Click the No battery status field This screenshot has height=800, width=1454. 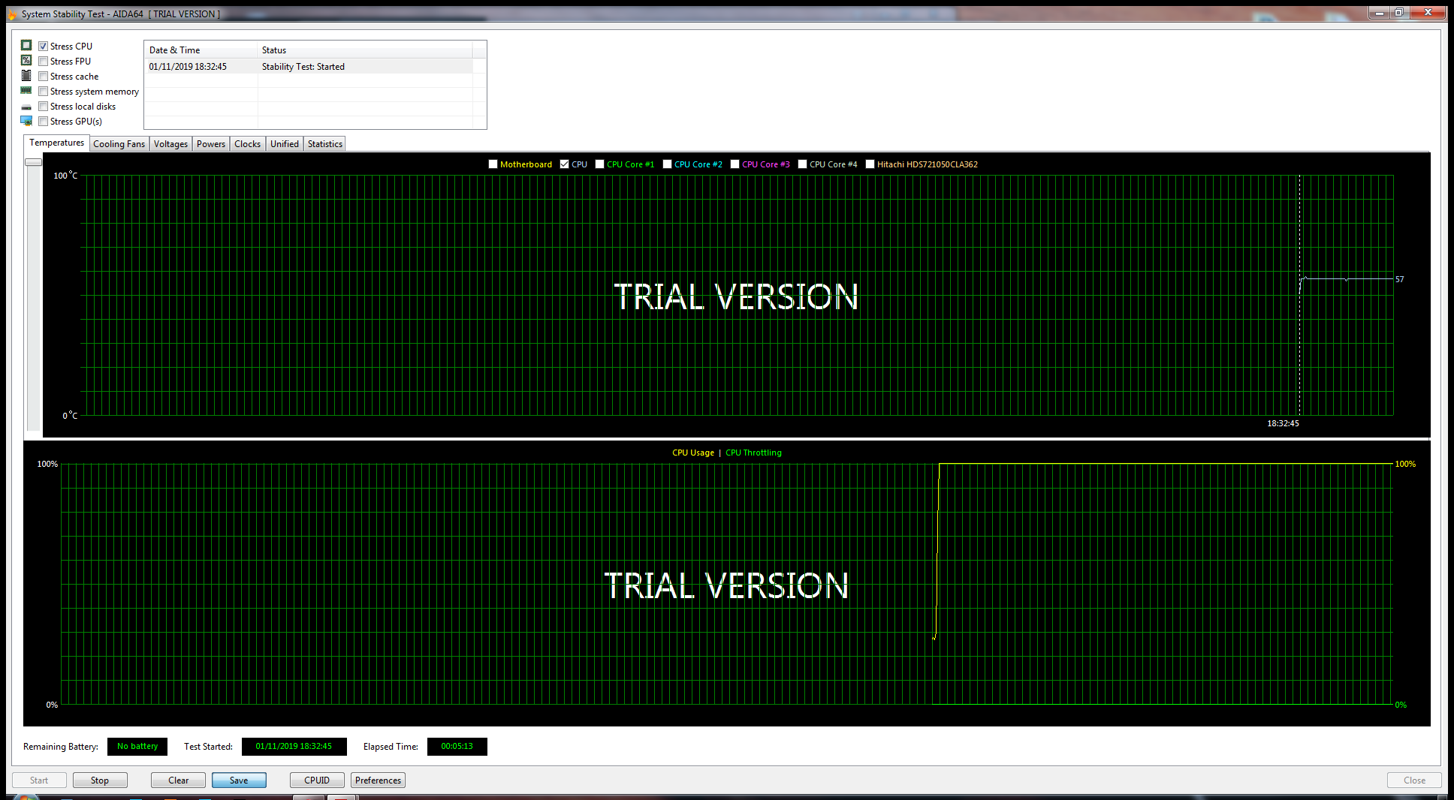coord(137,747)
